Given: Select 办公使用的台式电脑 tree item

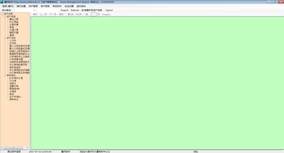Looking at the screenshot, I should pos(19,70).
